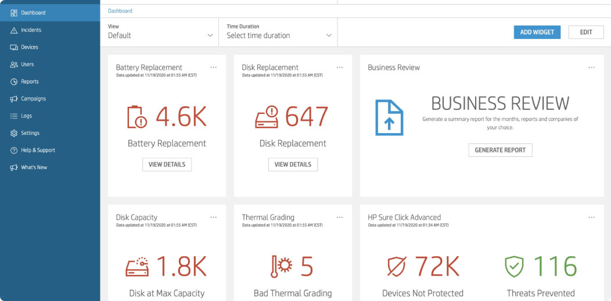The height and width of the screenshot is (301, 611).
Task: Click the Business Review upload document icon
Action: (389, 117)
